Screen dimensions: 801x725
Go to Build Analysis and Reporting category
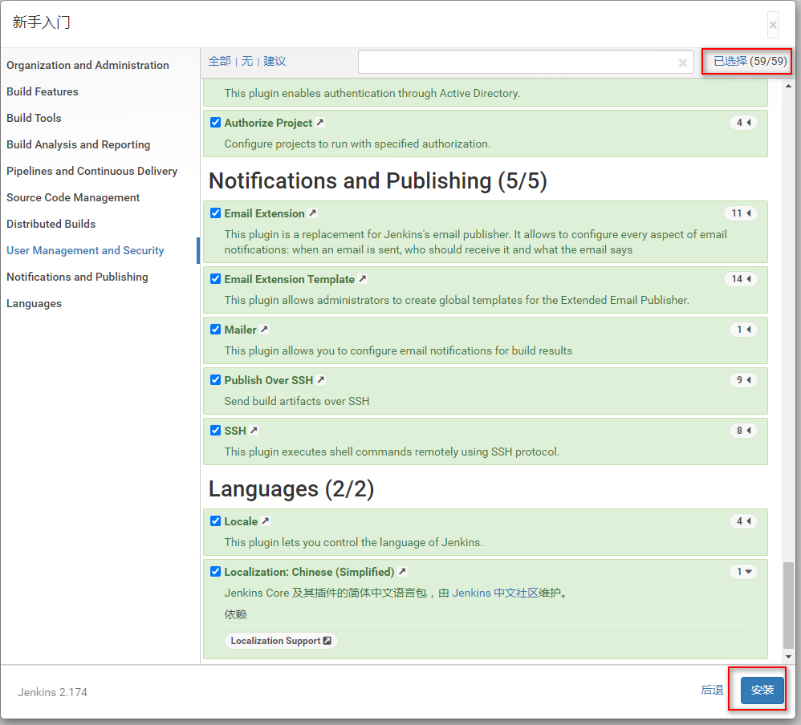pos(78,144)
